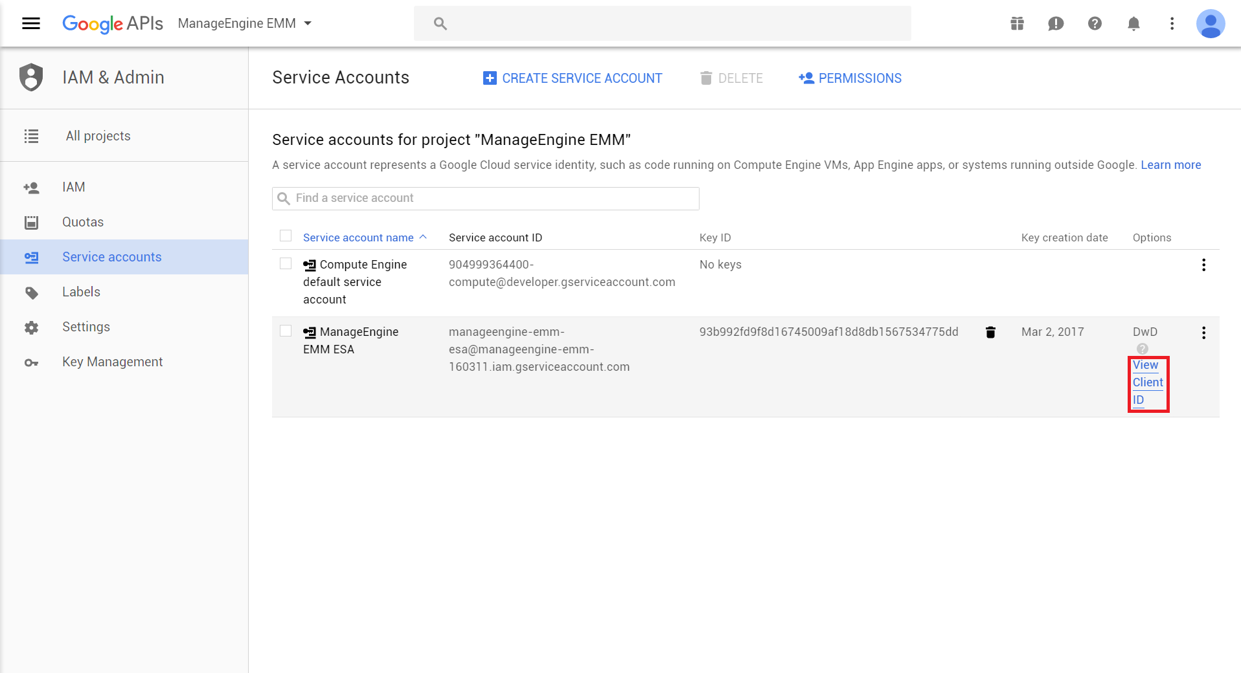Image resolution: width=1241 pixels, height=673 pixels.
Task: Open the send feedback icon
Action: [x=1056, y=24]
